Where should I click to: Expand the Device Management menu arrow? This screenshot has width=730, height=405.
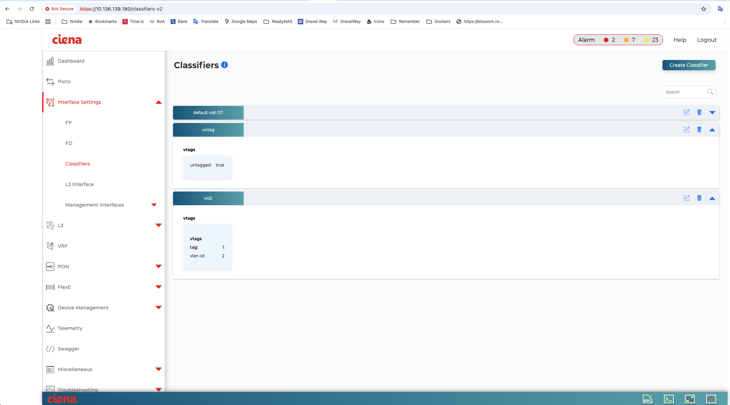pyautogui.click(x=158, y=308)
